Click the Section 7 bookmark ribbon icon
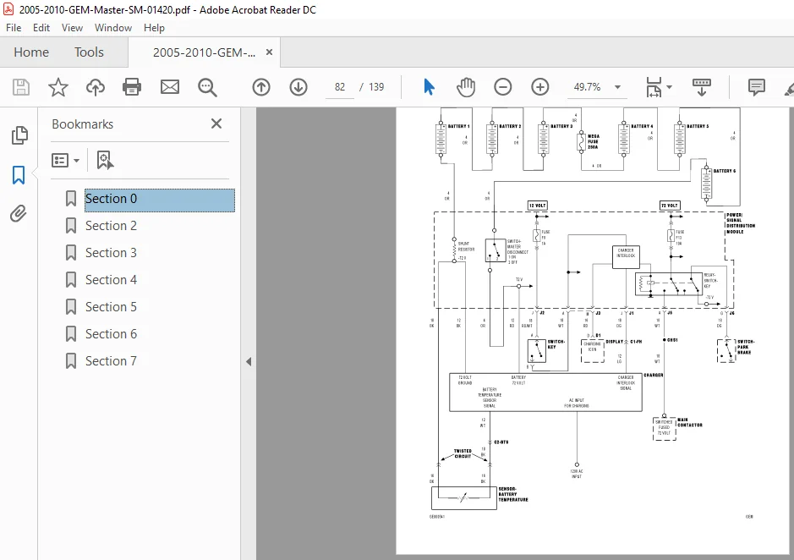The width and height of the screenshot is (794, 560). point(71,361)
